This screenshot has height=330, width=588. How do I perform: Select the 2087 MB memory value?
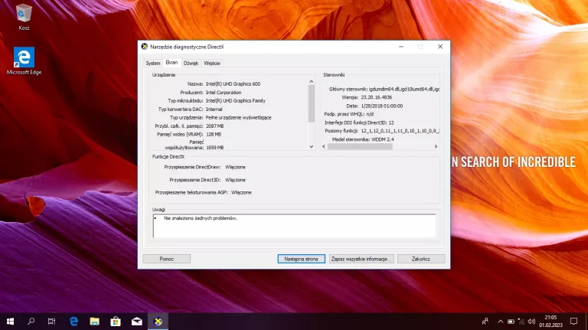click(x=215, y=126)
